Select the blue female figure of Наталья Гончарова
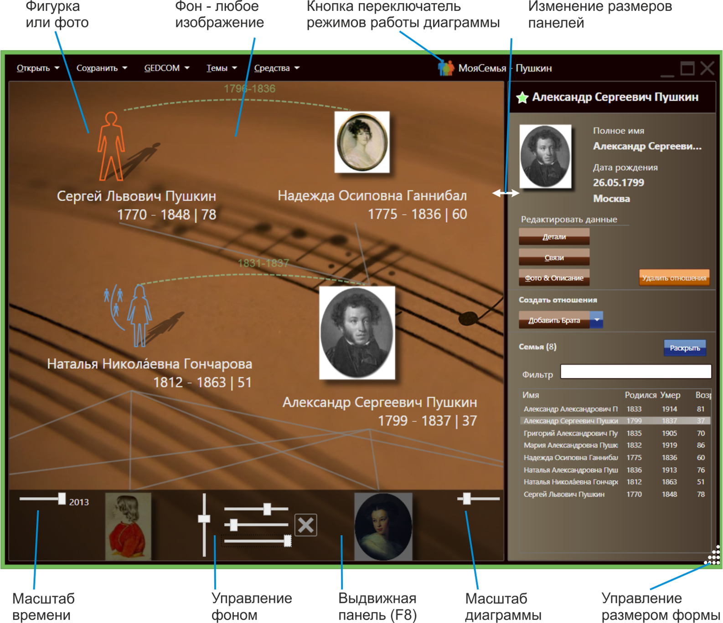 [x=139, y=315]
